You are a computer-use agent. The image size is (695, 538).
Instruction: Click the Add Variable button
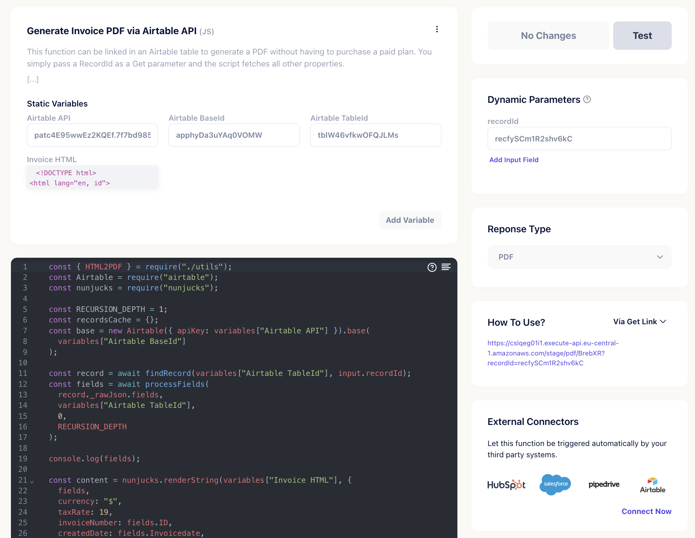point(410,220)
